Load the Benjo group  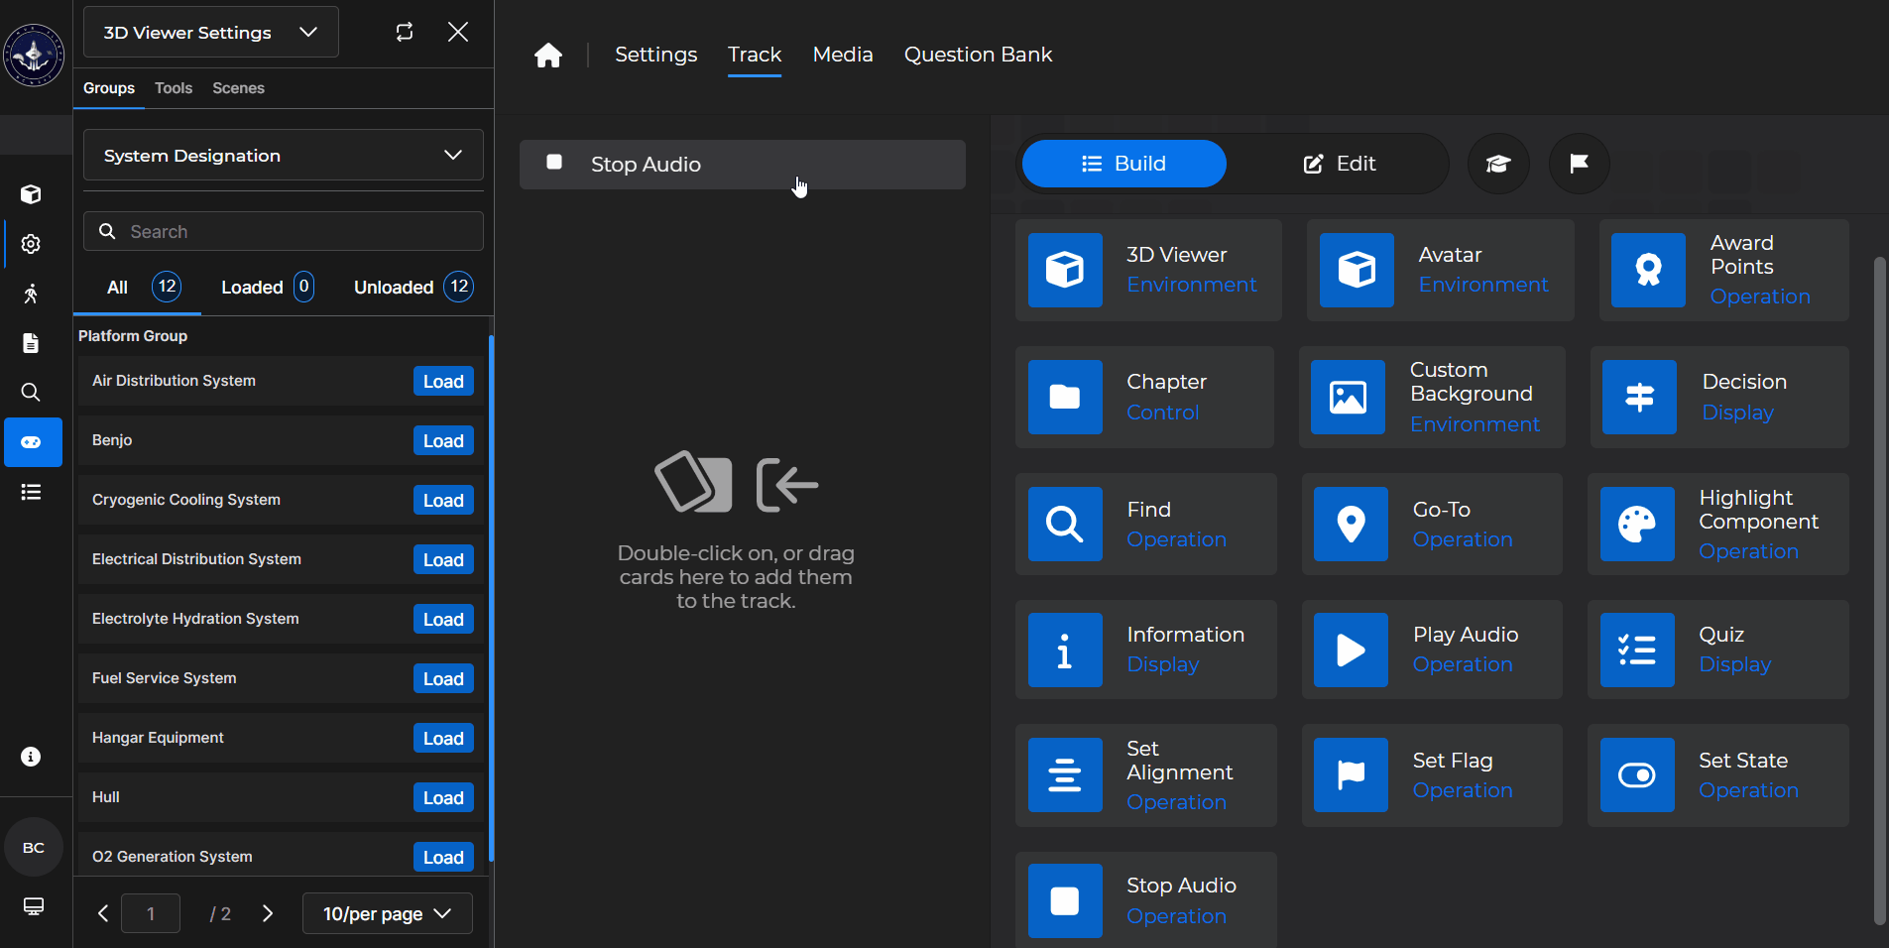click(443, 441)
